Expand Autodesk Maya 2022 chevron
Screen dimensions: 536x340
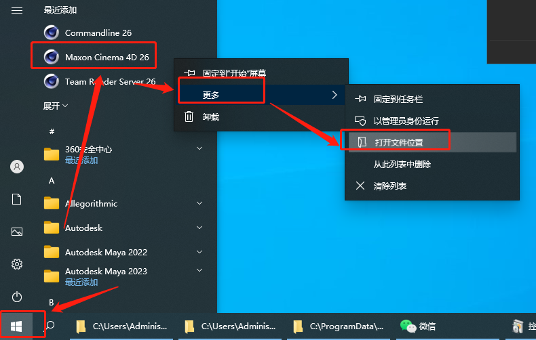[x=199, y=252]
